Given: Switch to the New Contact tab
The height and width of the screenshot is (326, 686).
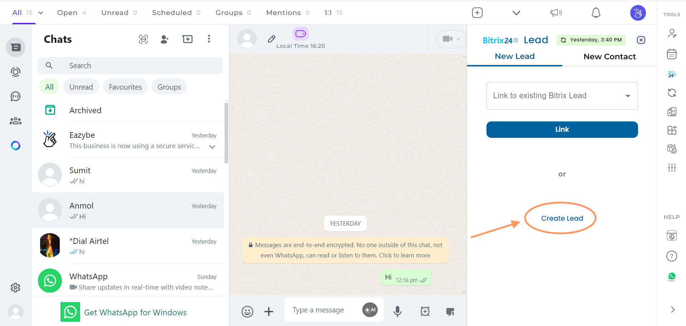Looking at the screenshot, I should click(x=609, y=56).
